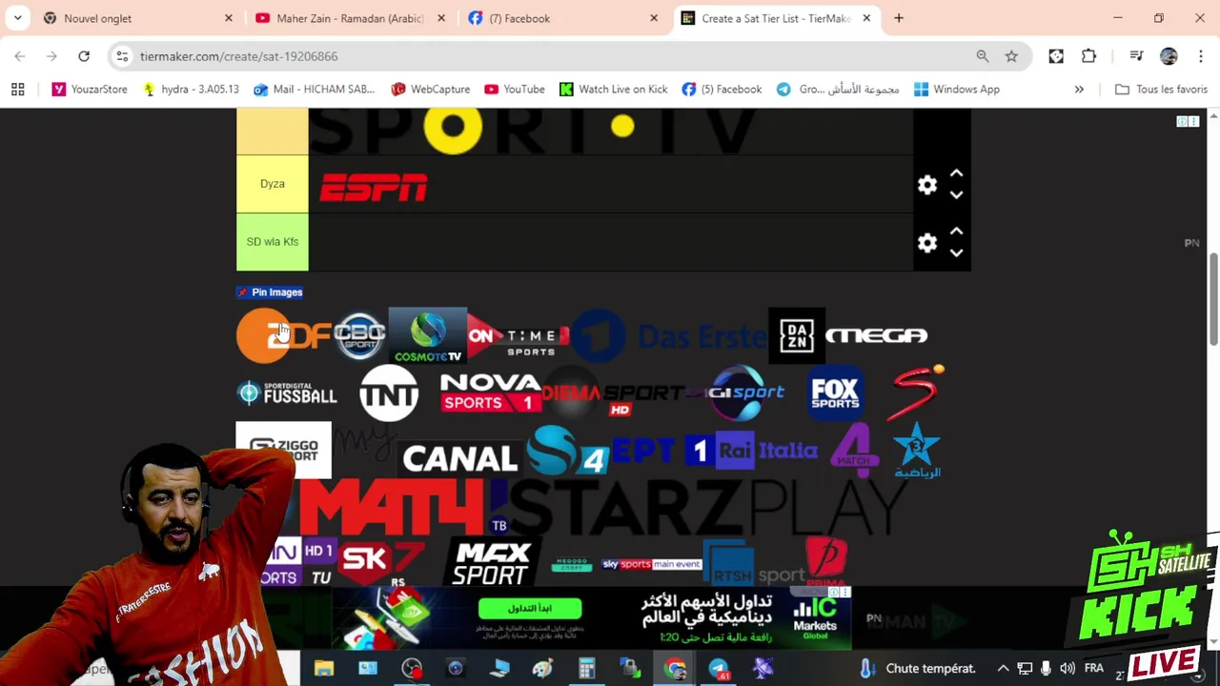Select the Nova Sports 1 logo
1220x686 pixels.
coord(490,393)
